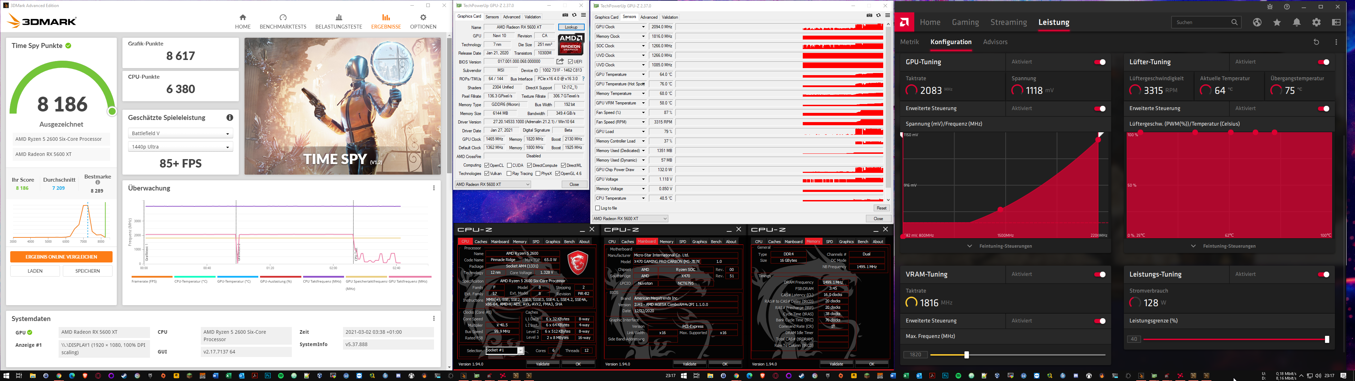The image size is (1355, 381).
Task: Disable the GPU-Tuning toggle
Action: click(1100, 62)
